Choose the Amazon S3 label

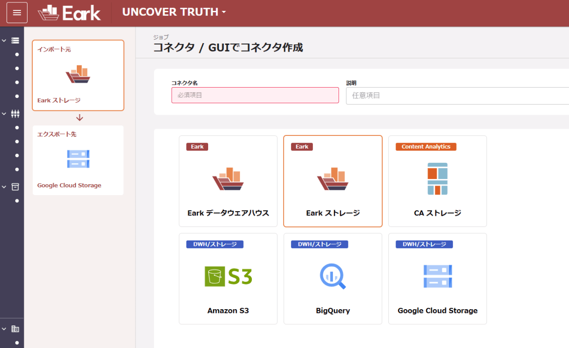point(228,311)
